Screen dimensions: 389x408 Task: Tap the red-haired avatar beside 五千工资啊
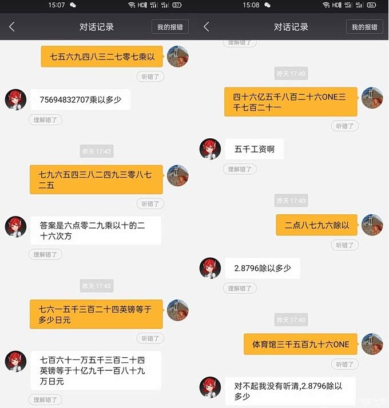coord(210,149)
